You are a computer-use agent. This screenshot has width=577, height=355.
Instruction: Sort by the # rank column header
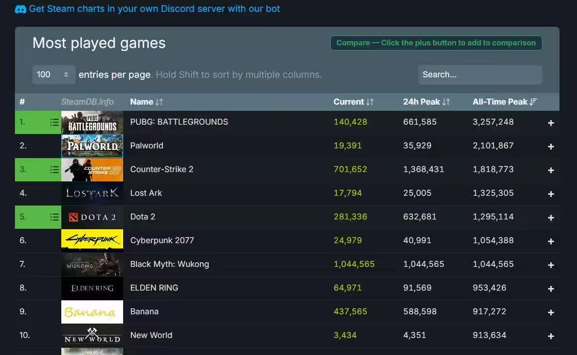22,102
